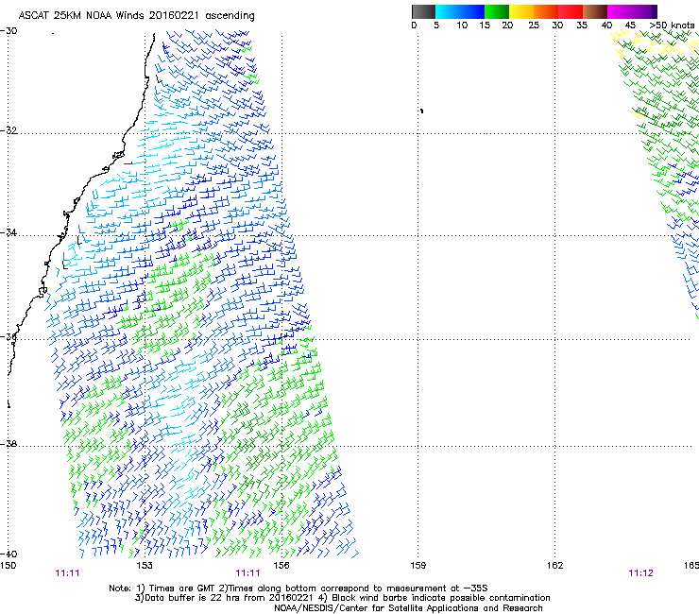Click the '-30' latitude axis label

pyautogui.click(x=9, y=31)
